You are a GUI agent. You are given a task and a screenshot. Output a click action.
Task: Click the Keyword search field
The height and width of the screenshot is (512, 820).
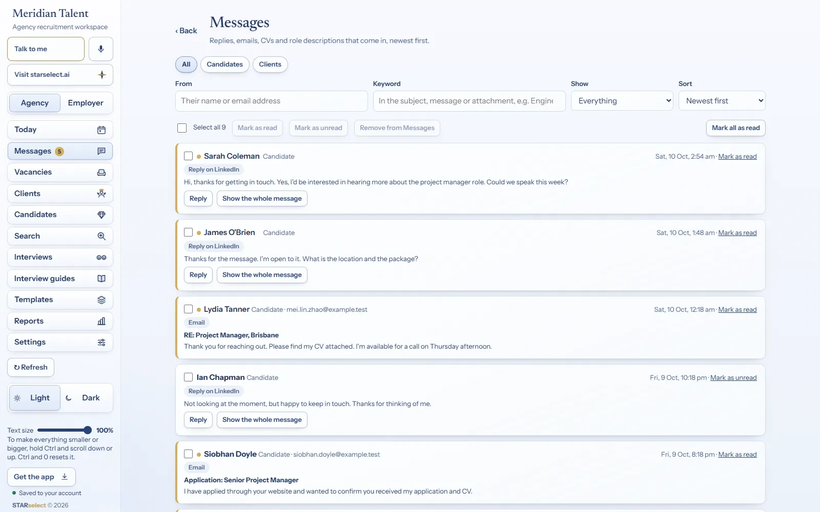tap(469, 101)
